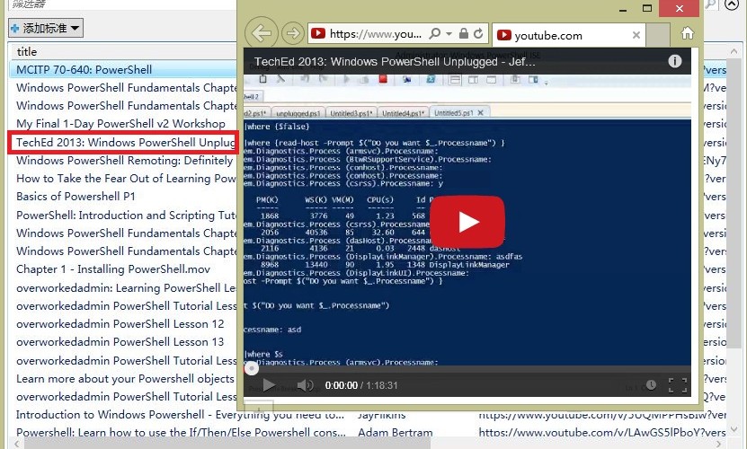Click the large red YouTube play button
The image size is (747, 449).
pos(466,222)
